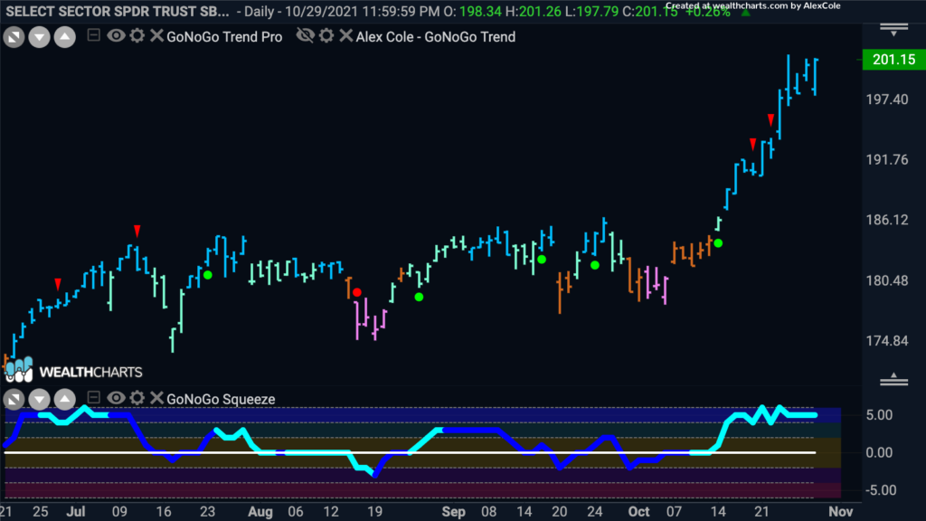Maximize the GoNoGo Trend Pro price panel
Screen dimensions: 926x521
click(14, 37)
